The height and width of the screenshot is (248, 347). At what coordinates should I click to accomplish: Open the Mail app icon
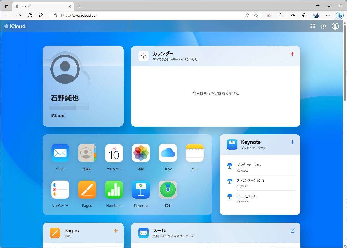click(x=60, y=153)
